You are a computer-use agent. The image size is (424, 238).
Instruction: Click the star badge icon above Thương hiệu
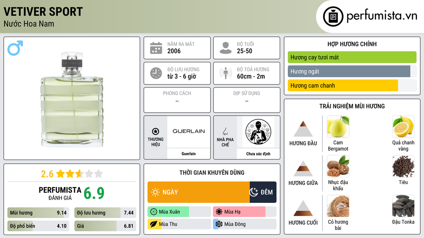[156, 131]
